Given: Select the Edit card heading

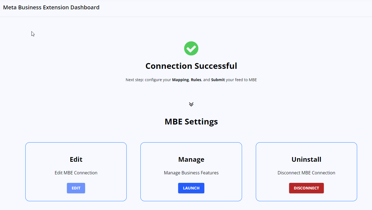Looking at the screenshot, I should coord(76,159).
